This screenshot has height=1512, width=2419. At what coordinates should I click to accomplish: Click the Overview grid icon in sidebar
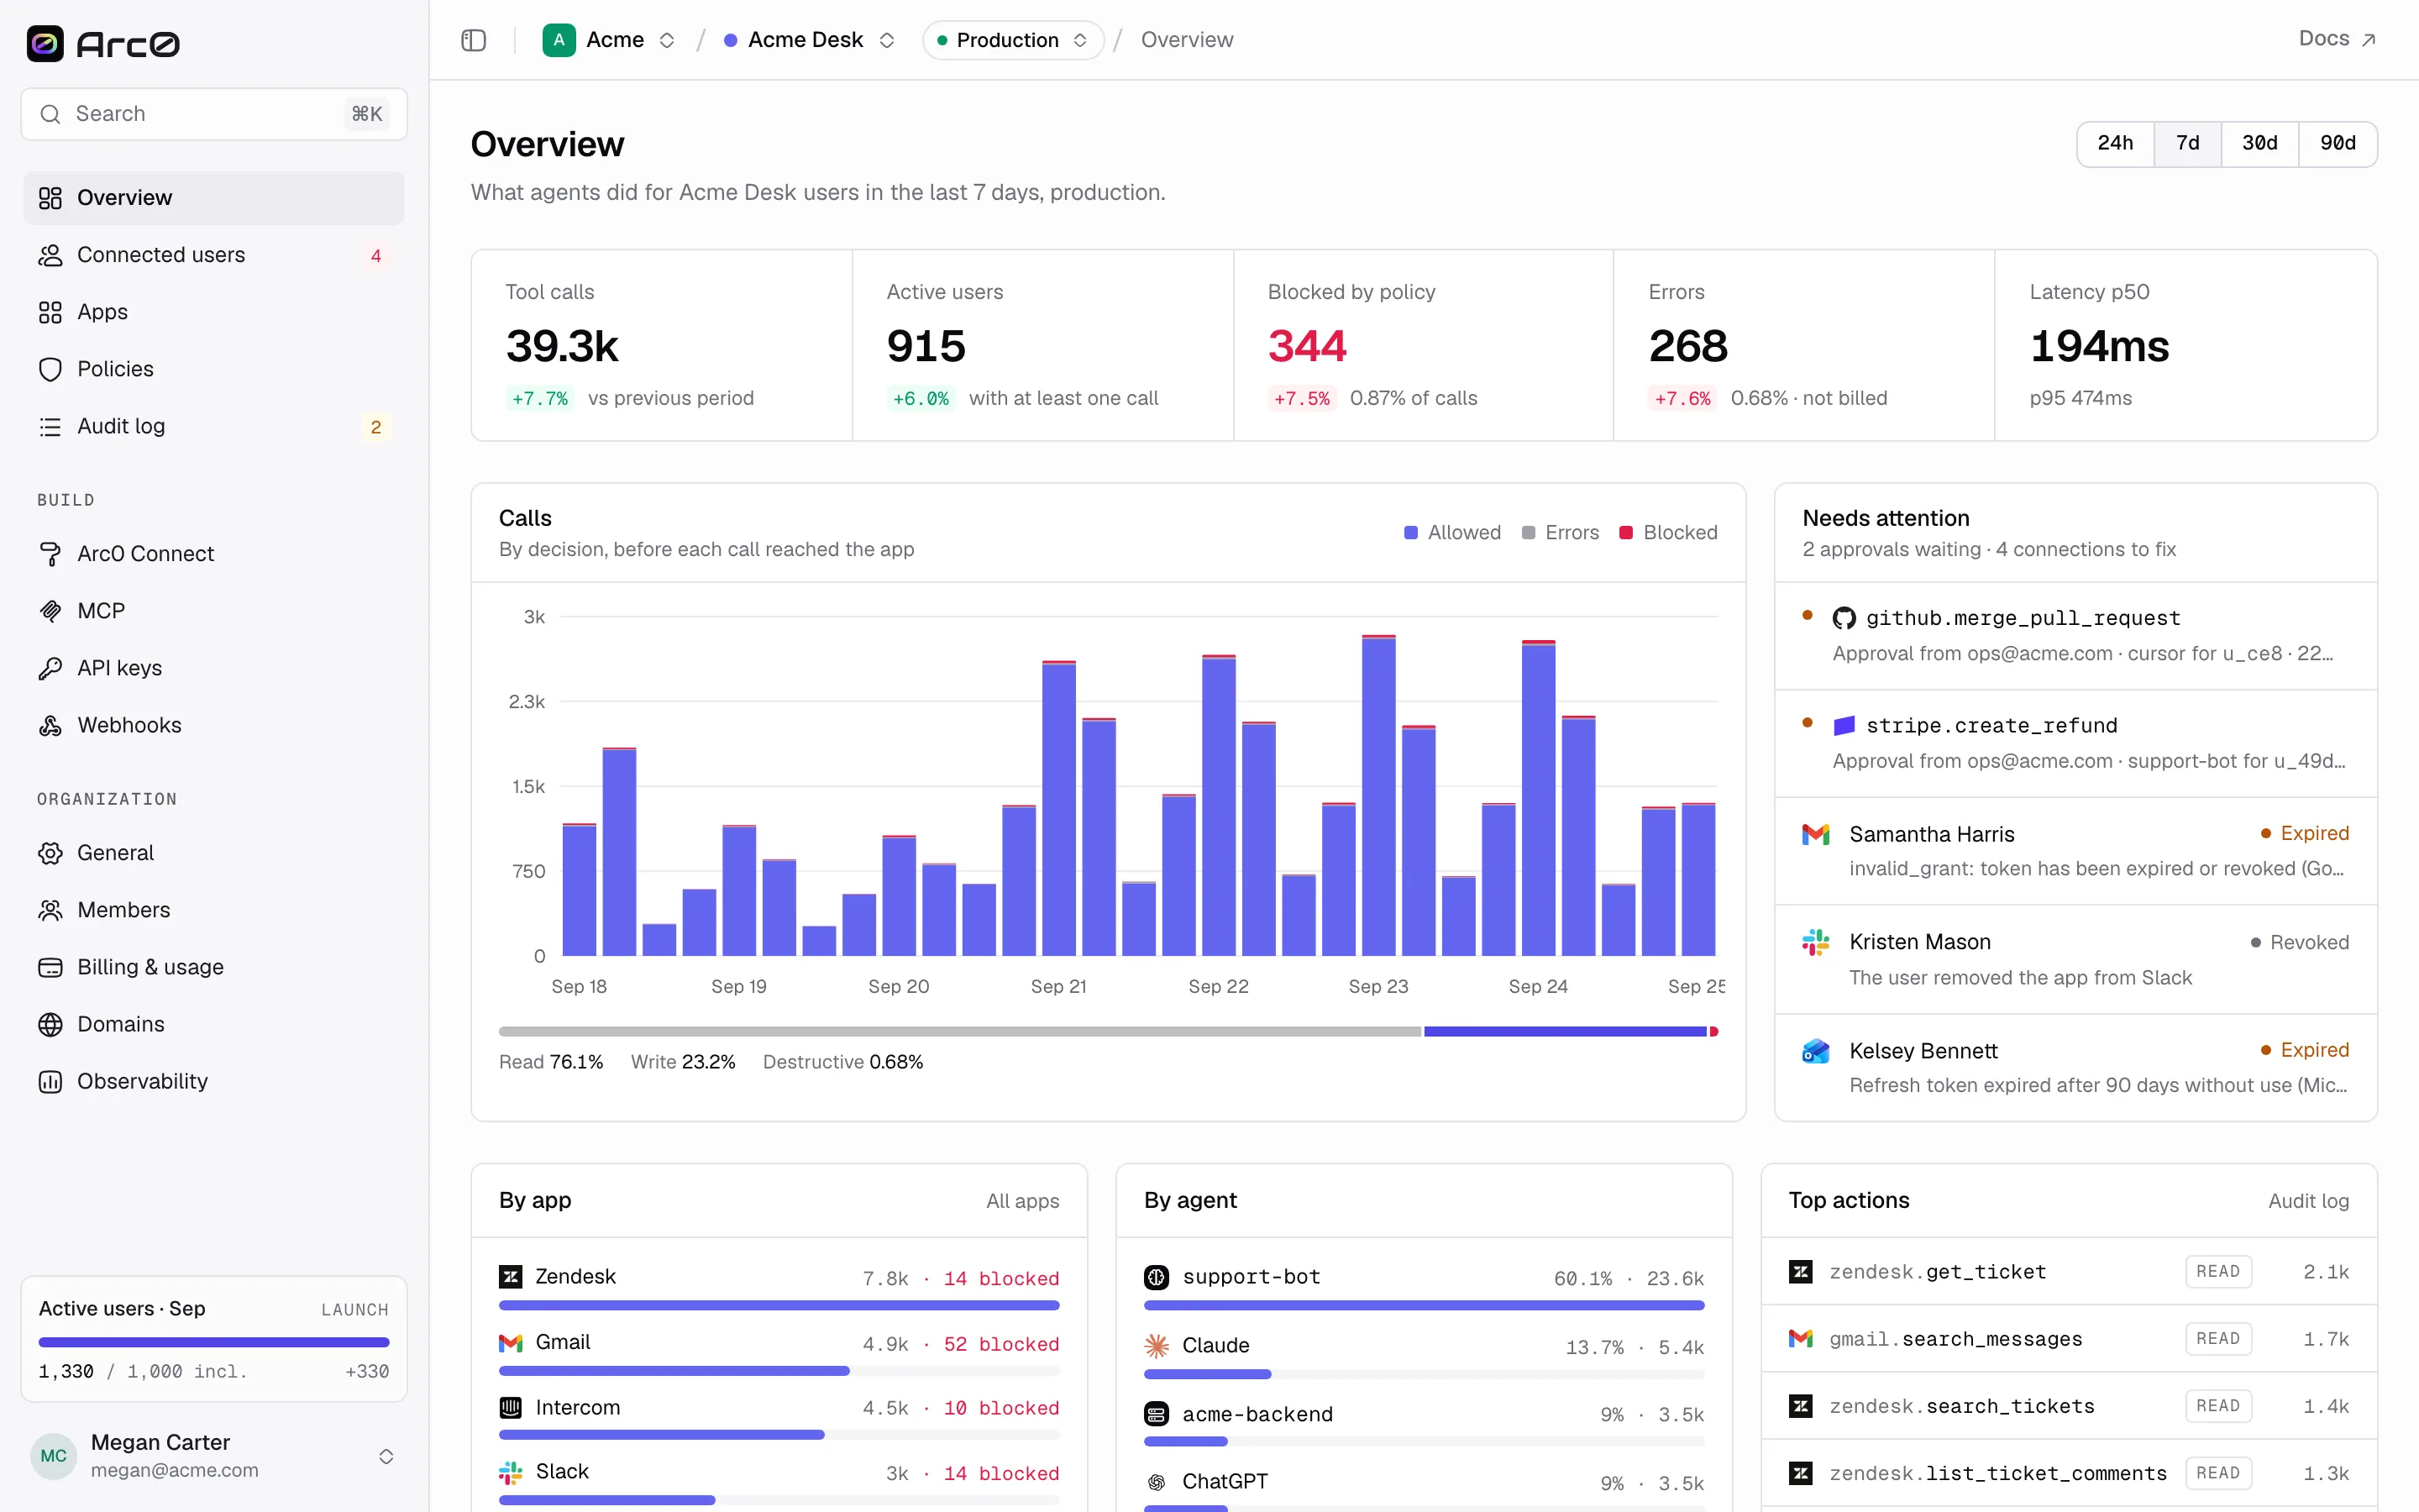coord(50,198)
